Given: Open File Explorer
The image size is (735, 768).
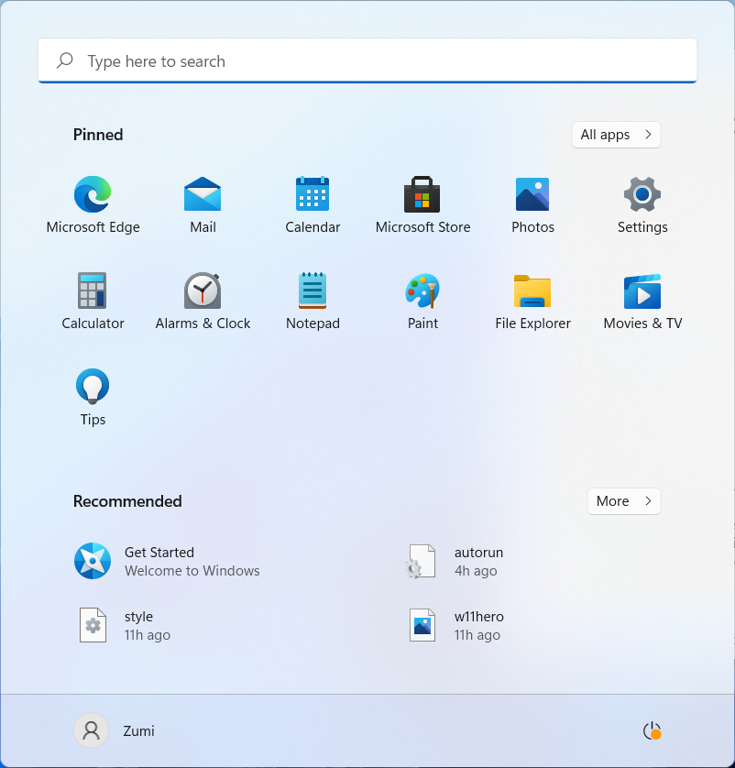Looking at the screenshot, I should pos(532,301).
